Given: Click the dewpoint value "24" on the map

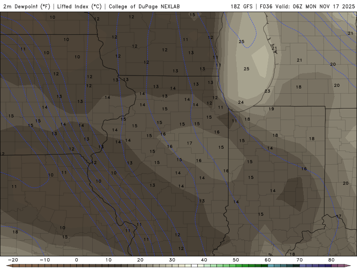Looking at the screenshot, I should pyautogui.click(x=241, y=102).
